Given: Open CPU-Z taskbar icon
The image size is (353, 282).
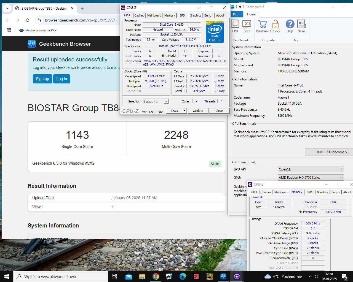Looking at the screenshot, I should [237, 276].
